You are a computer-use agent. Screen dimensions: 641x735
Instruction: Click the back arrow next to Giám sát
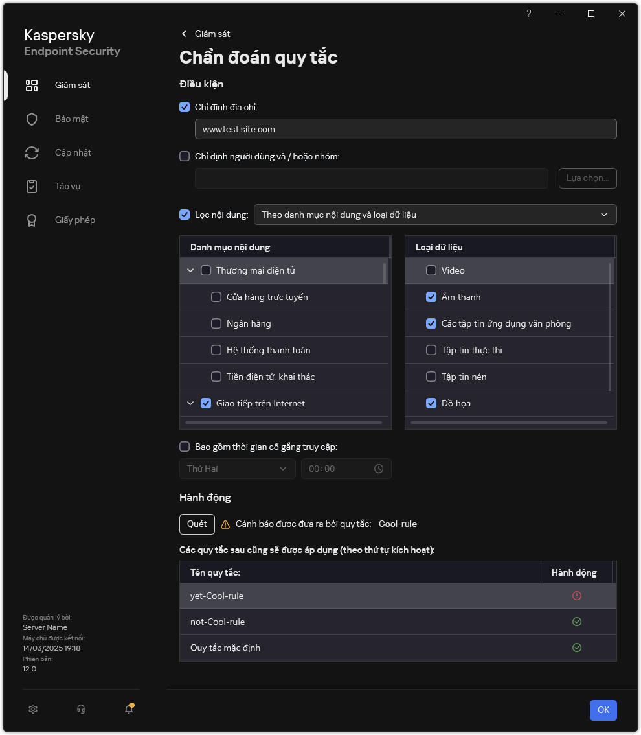coord(184,34)
